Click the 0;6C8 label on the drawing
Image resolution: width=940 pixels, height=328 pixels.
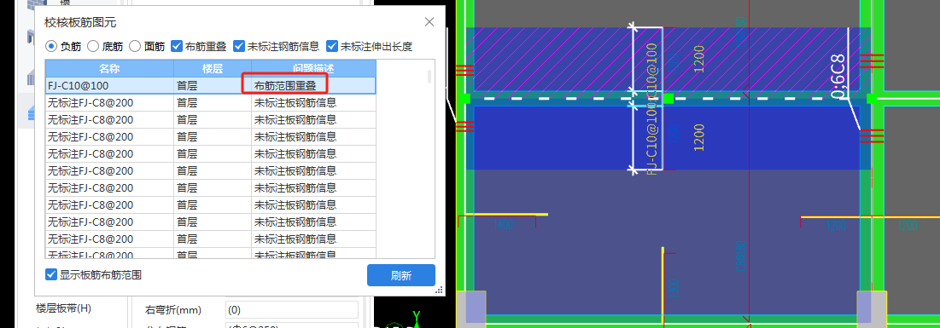(x=838, y=77)
